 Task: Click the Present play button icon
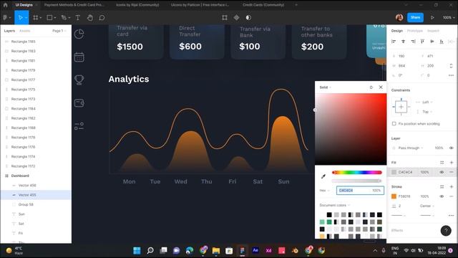click(x=432, y=18)
